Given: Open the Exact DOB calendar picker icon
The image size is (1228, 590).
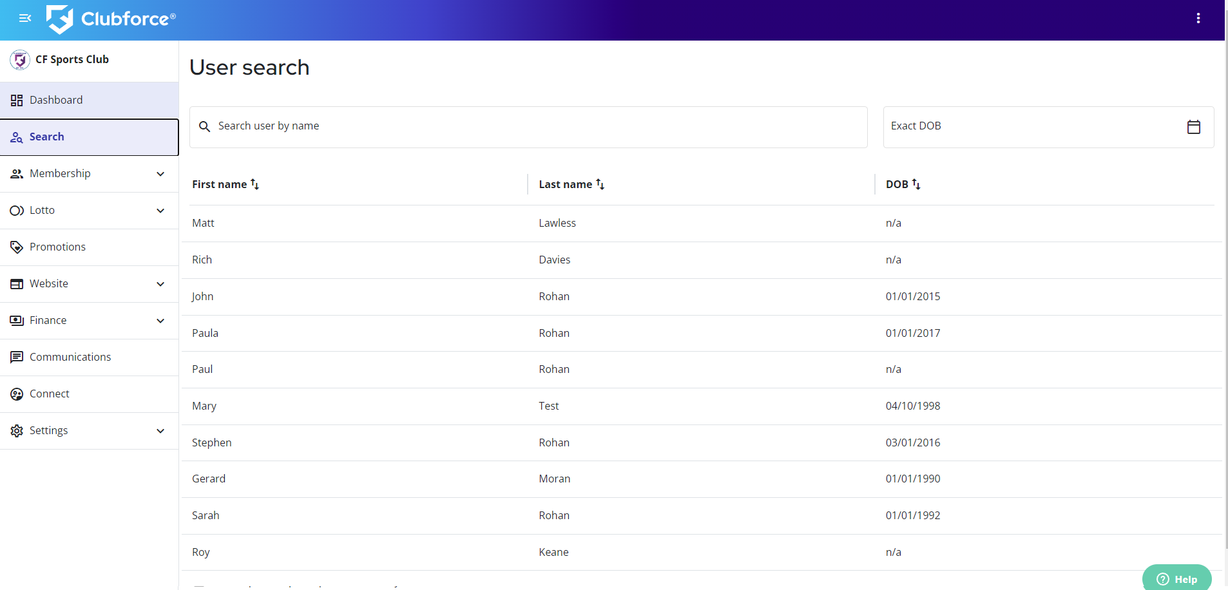Looking at the screenshot, I should [x=1193, y=127].
